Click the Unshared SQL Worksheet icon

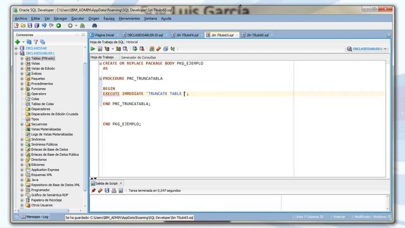pyautogui.click(x=152, y=49)
